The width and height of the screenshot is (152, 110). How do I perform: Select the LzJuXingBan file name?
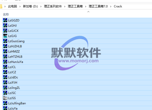click(x=17, y=103)
